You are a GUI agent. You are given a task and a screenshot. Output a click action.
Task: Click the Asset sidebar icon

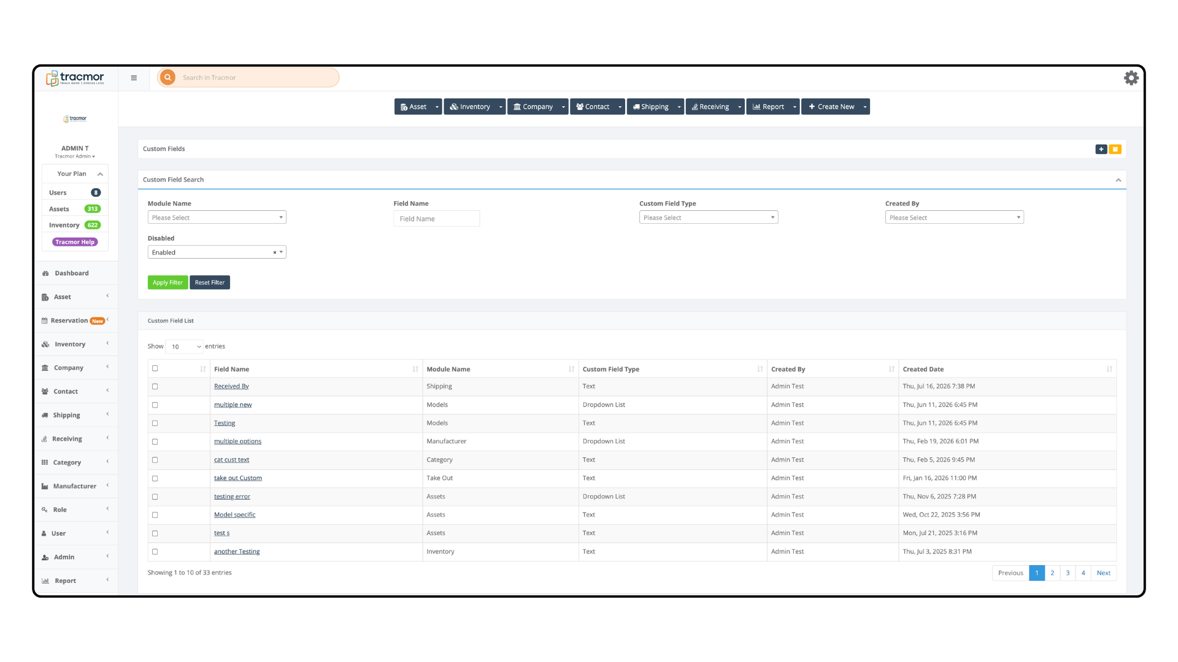click(x=45, y=297)
